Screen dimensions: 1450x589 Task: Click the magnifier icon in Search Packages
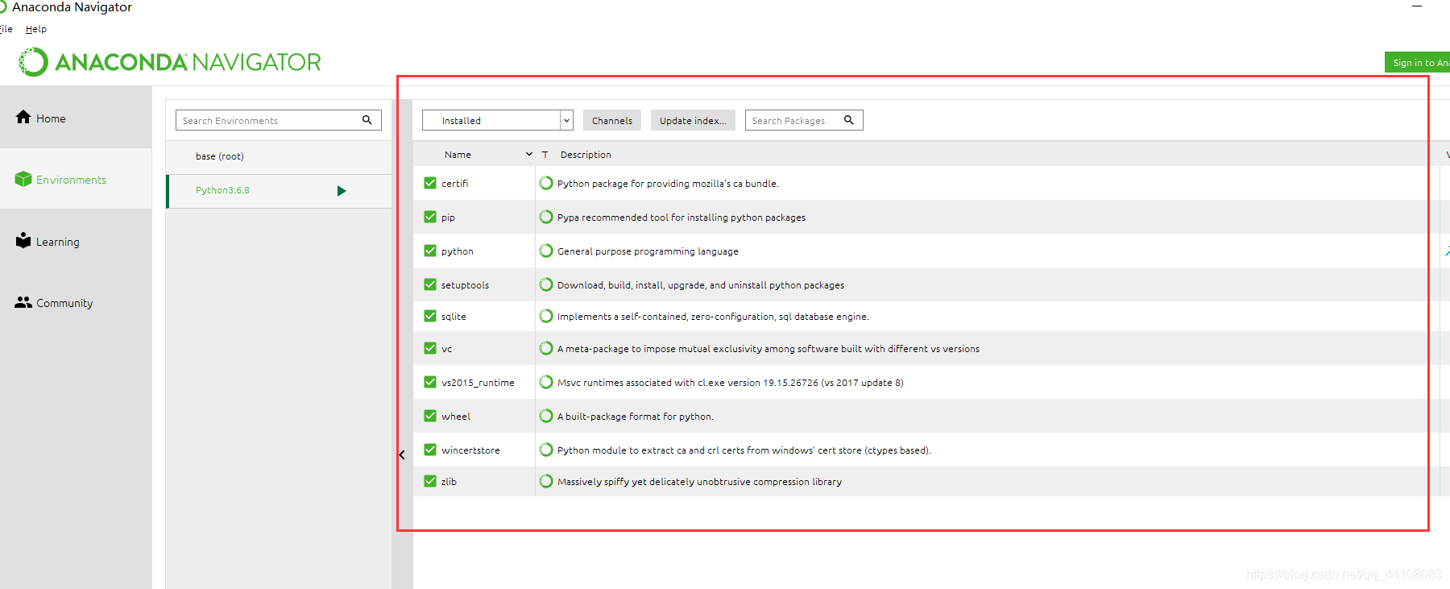coord(848,120)
